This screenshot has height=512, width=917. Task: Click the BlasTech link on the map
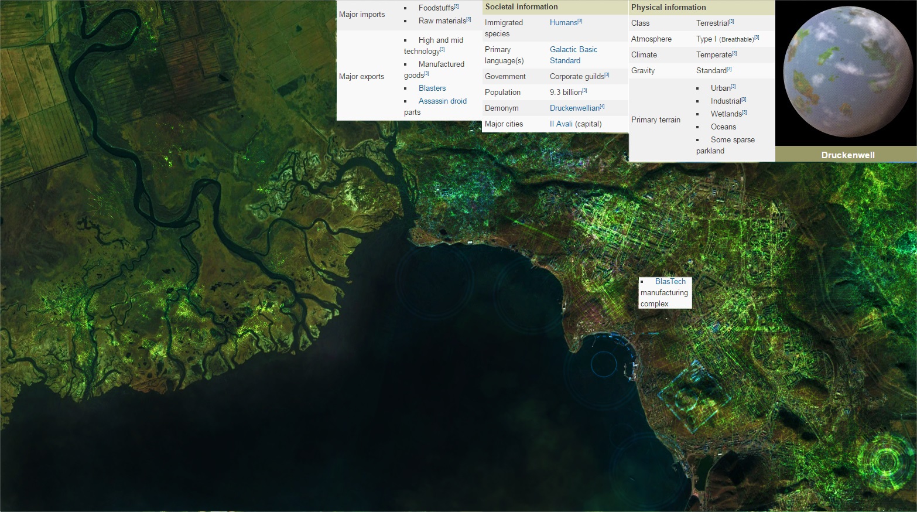[670, 282]
